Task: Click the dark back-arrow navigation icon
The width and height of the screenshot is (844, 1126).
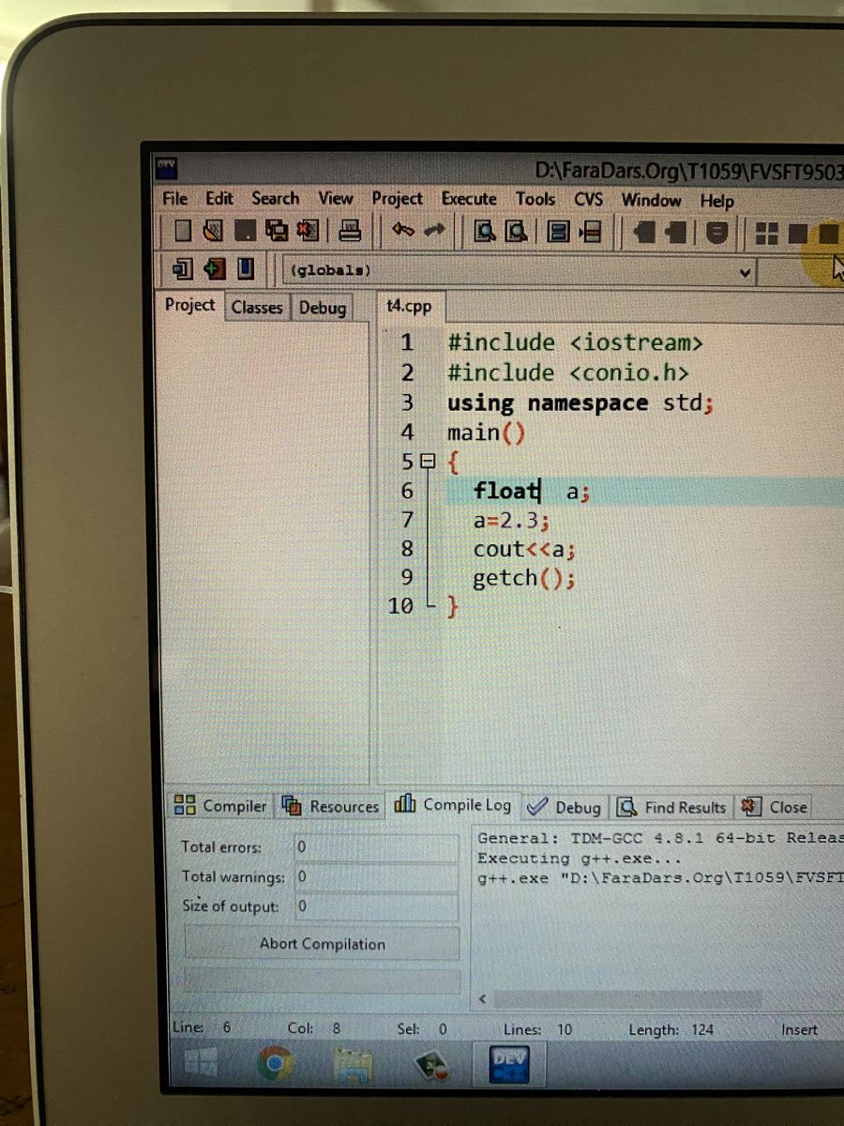Action: pos(643,233)
